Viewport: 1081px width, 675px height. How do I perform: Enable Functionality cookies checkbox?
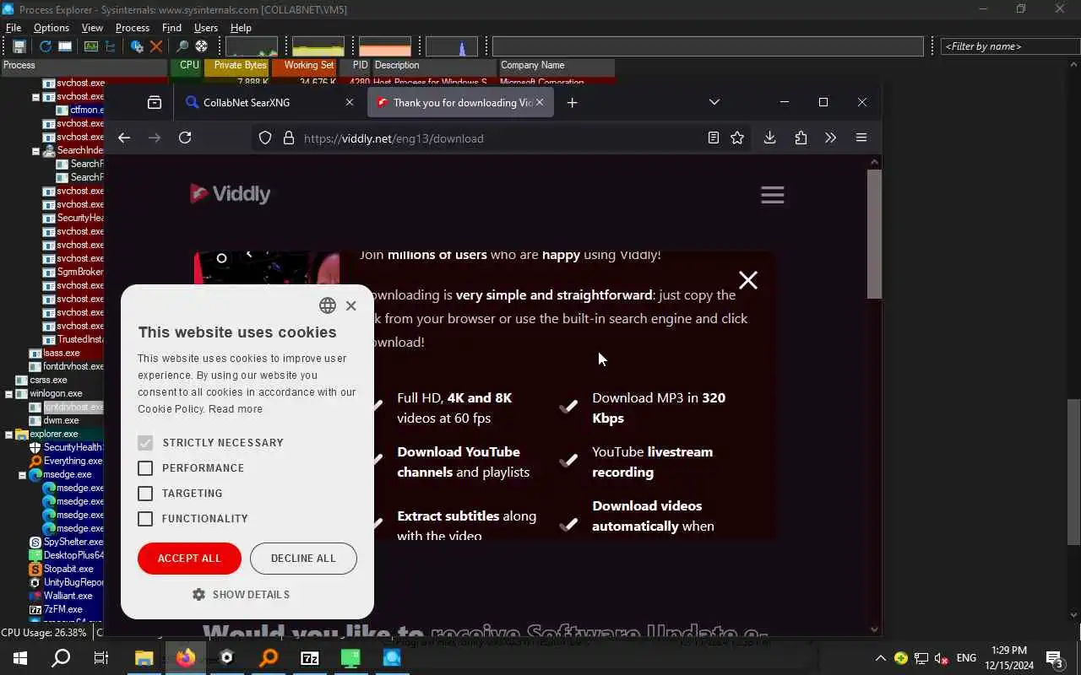point(145,519)
